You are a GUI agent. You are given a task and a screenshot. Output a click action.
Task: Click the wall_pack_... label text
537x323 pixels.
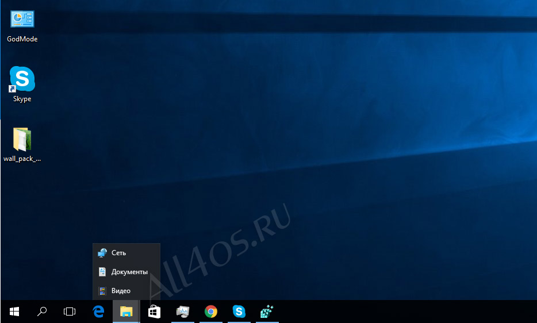click(22, 159)
